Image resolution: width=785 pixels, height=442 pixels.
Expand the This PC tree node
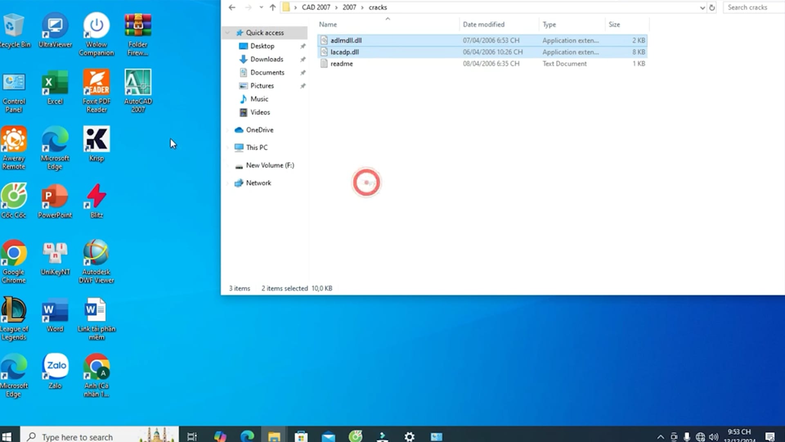click(228, 148)
